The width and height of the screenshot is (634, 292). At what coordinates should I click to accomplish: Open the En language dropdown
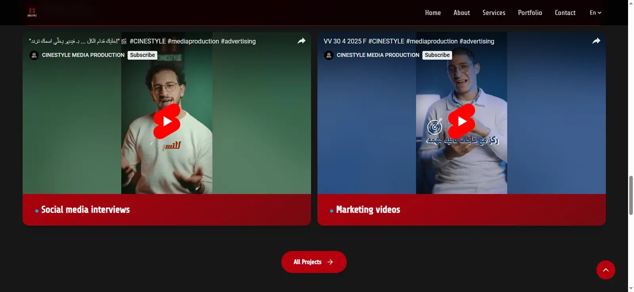coord(595,13)
